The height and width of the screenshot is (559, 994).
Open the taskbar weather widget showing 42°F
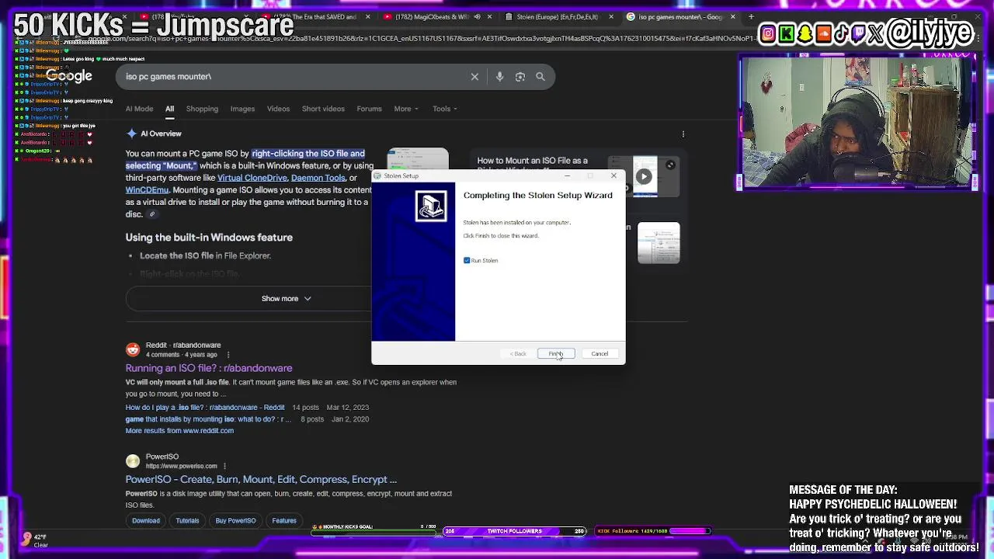[34, 540]
